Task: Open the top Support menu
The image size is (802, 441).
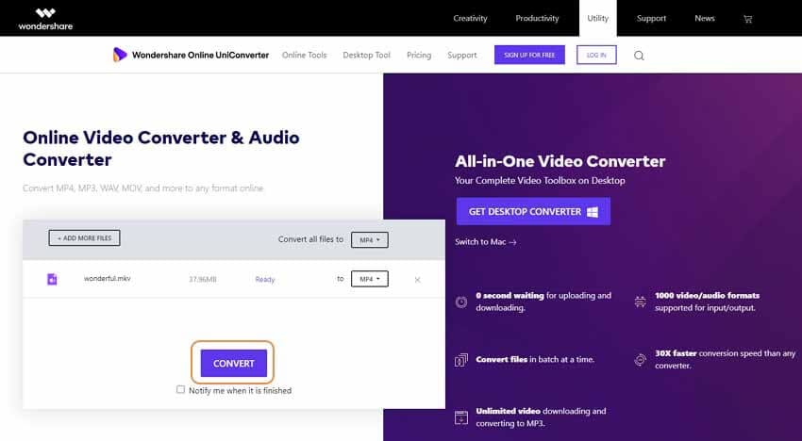Action: (651, 19)
